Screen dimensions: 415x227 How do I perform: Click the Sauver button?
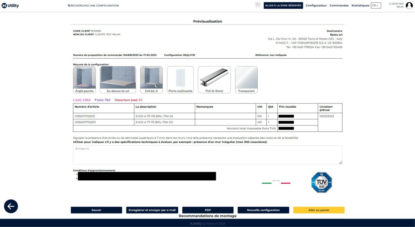tap(96, 210)
